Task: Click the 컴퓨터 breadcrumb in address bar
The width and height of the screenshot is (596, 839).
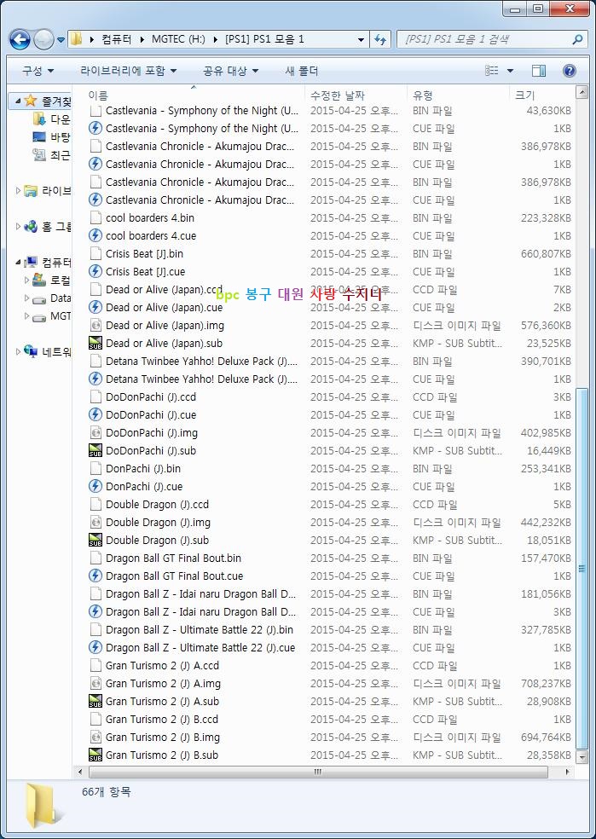Action: [116, 39]
